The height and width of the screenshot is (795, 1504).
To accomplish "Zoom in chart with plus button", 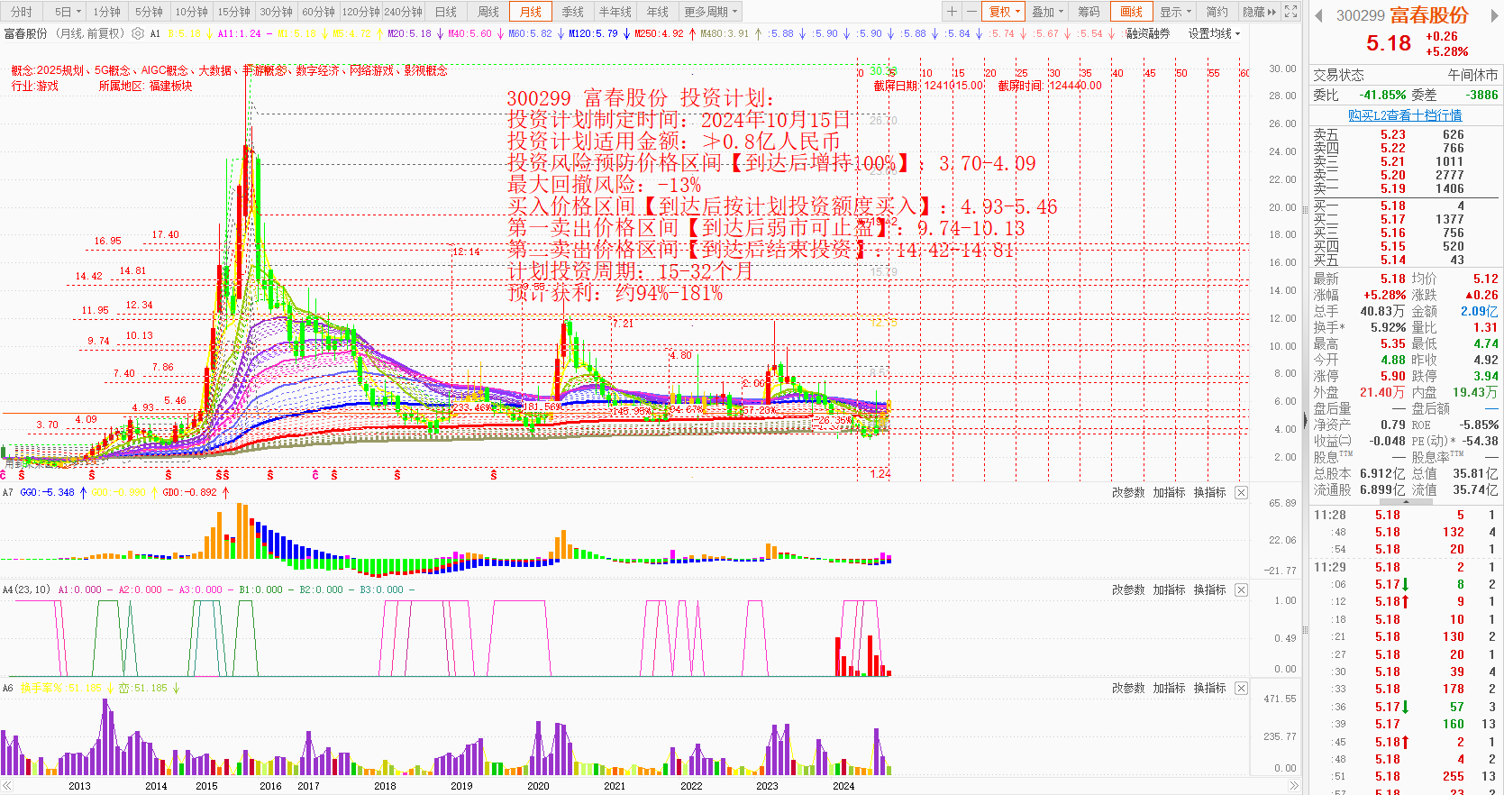I will point(952,12).
